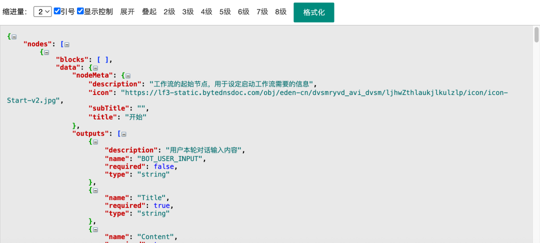Screen dimensions: 540x243
Task: Collapse the "data" object
Action: [95, 68]
